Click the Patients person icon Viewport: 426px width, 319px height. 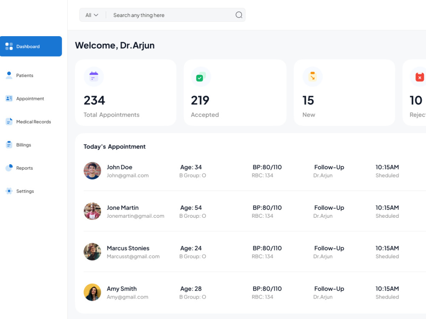(x=9, y=75)
